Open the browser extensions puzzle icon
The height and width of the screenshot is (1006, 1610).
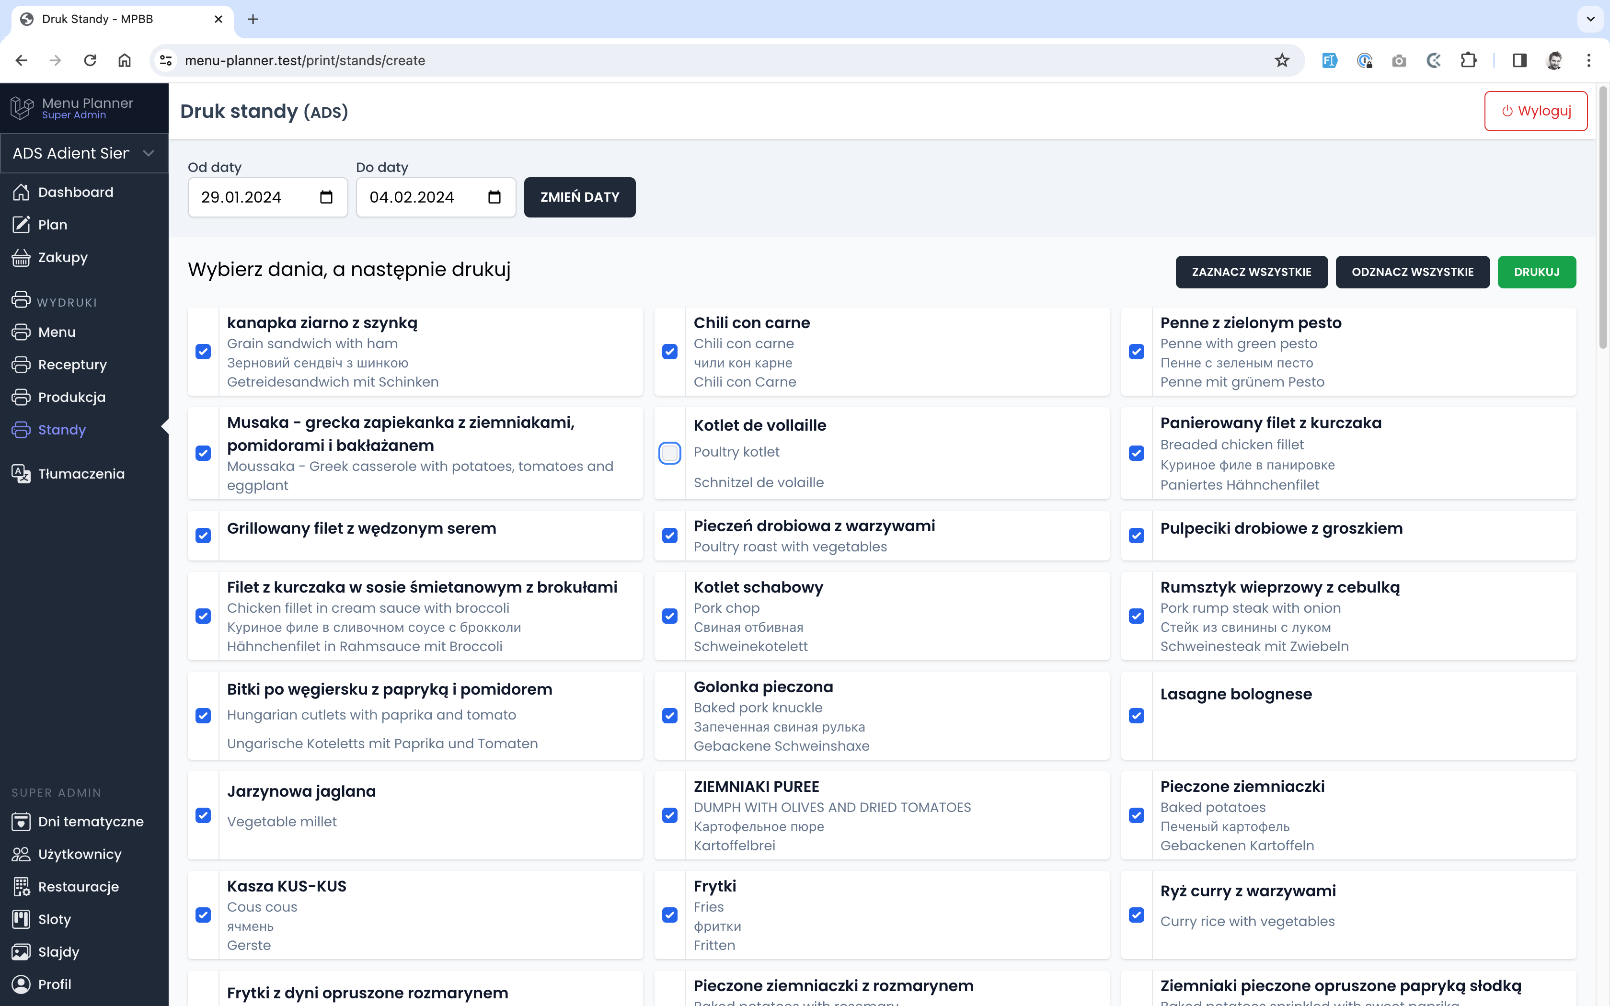(1468, 60)
